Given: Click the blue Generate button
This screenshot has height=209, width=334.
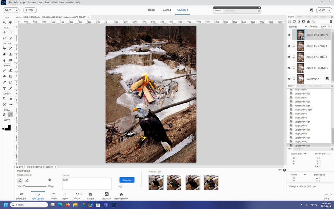Looking at the screenshot, I should 127,180.
